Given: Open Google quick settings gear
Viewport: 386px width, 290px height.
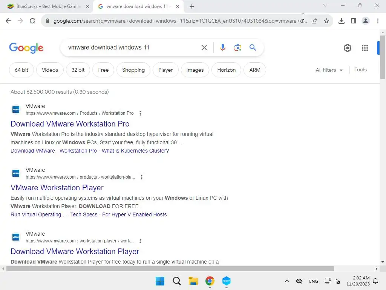Looking at the screenshot, I should pyautogui.click(x=347, y=48).
